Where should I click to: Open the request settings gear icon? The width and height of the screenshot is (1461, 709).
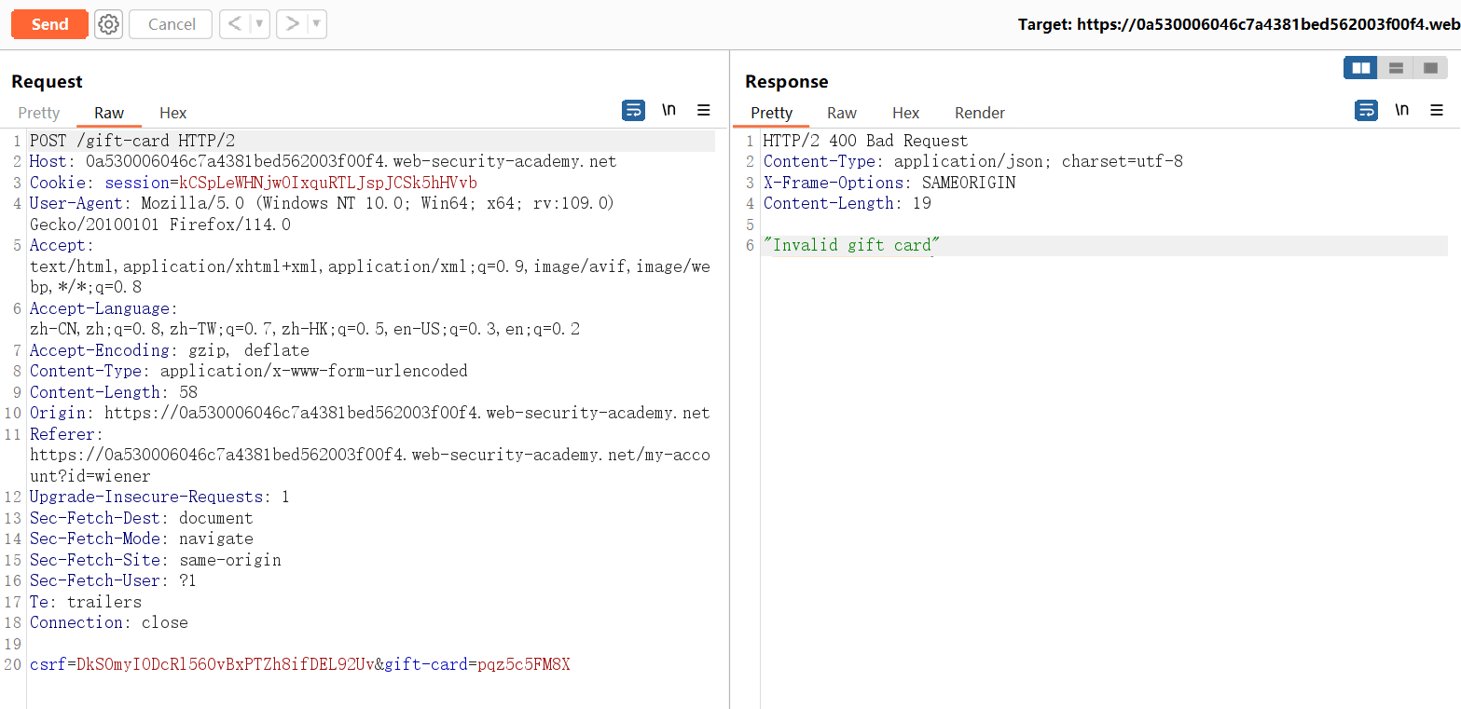109,24
